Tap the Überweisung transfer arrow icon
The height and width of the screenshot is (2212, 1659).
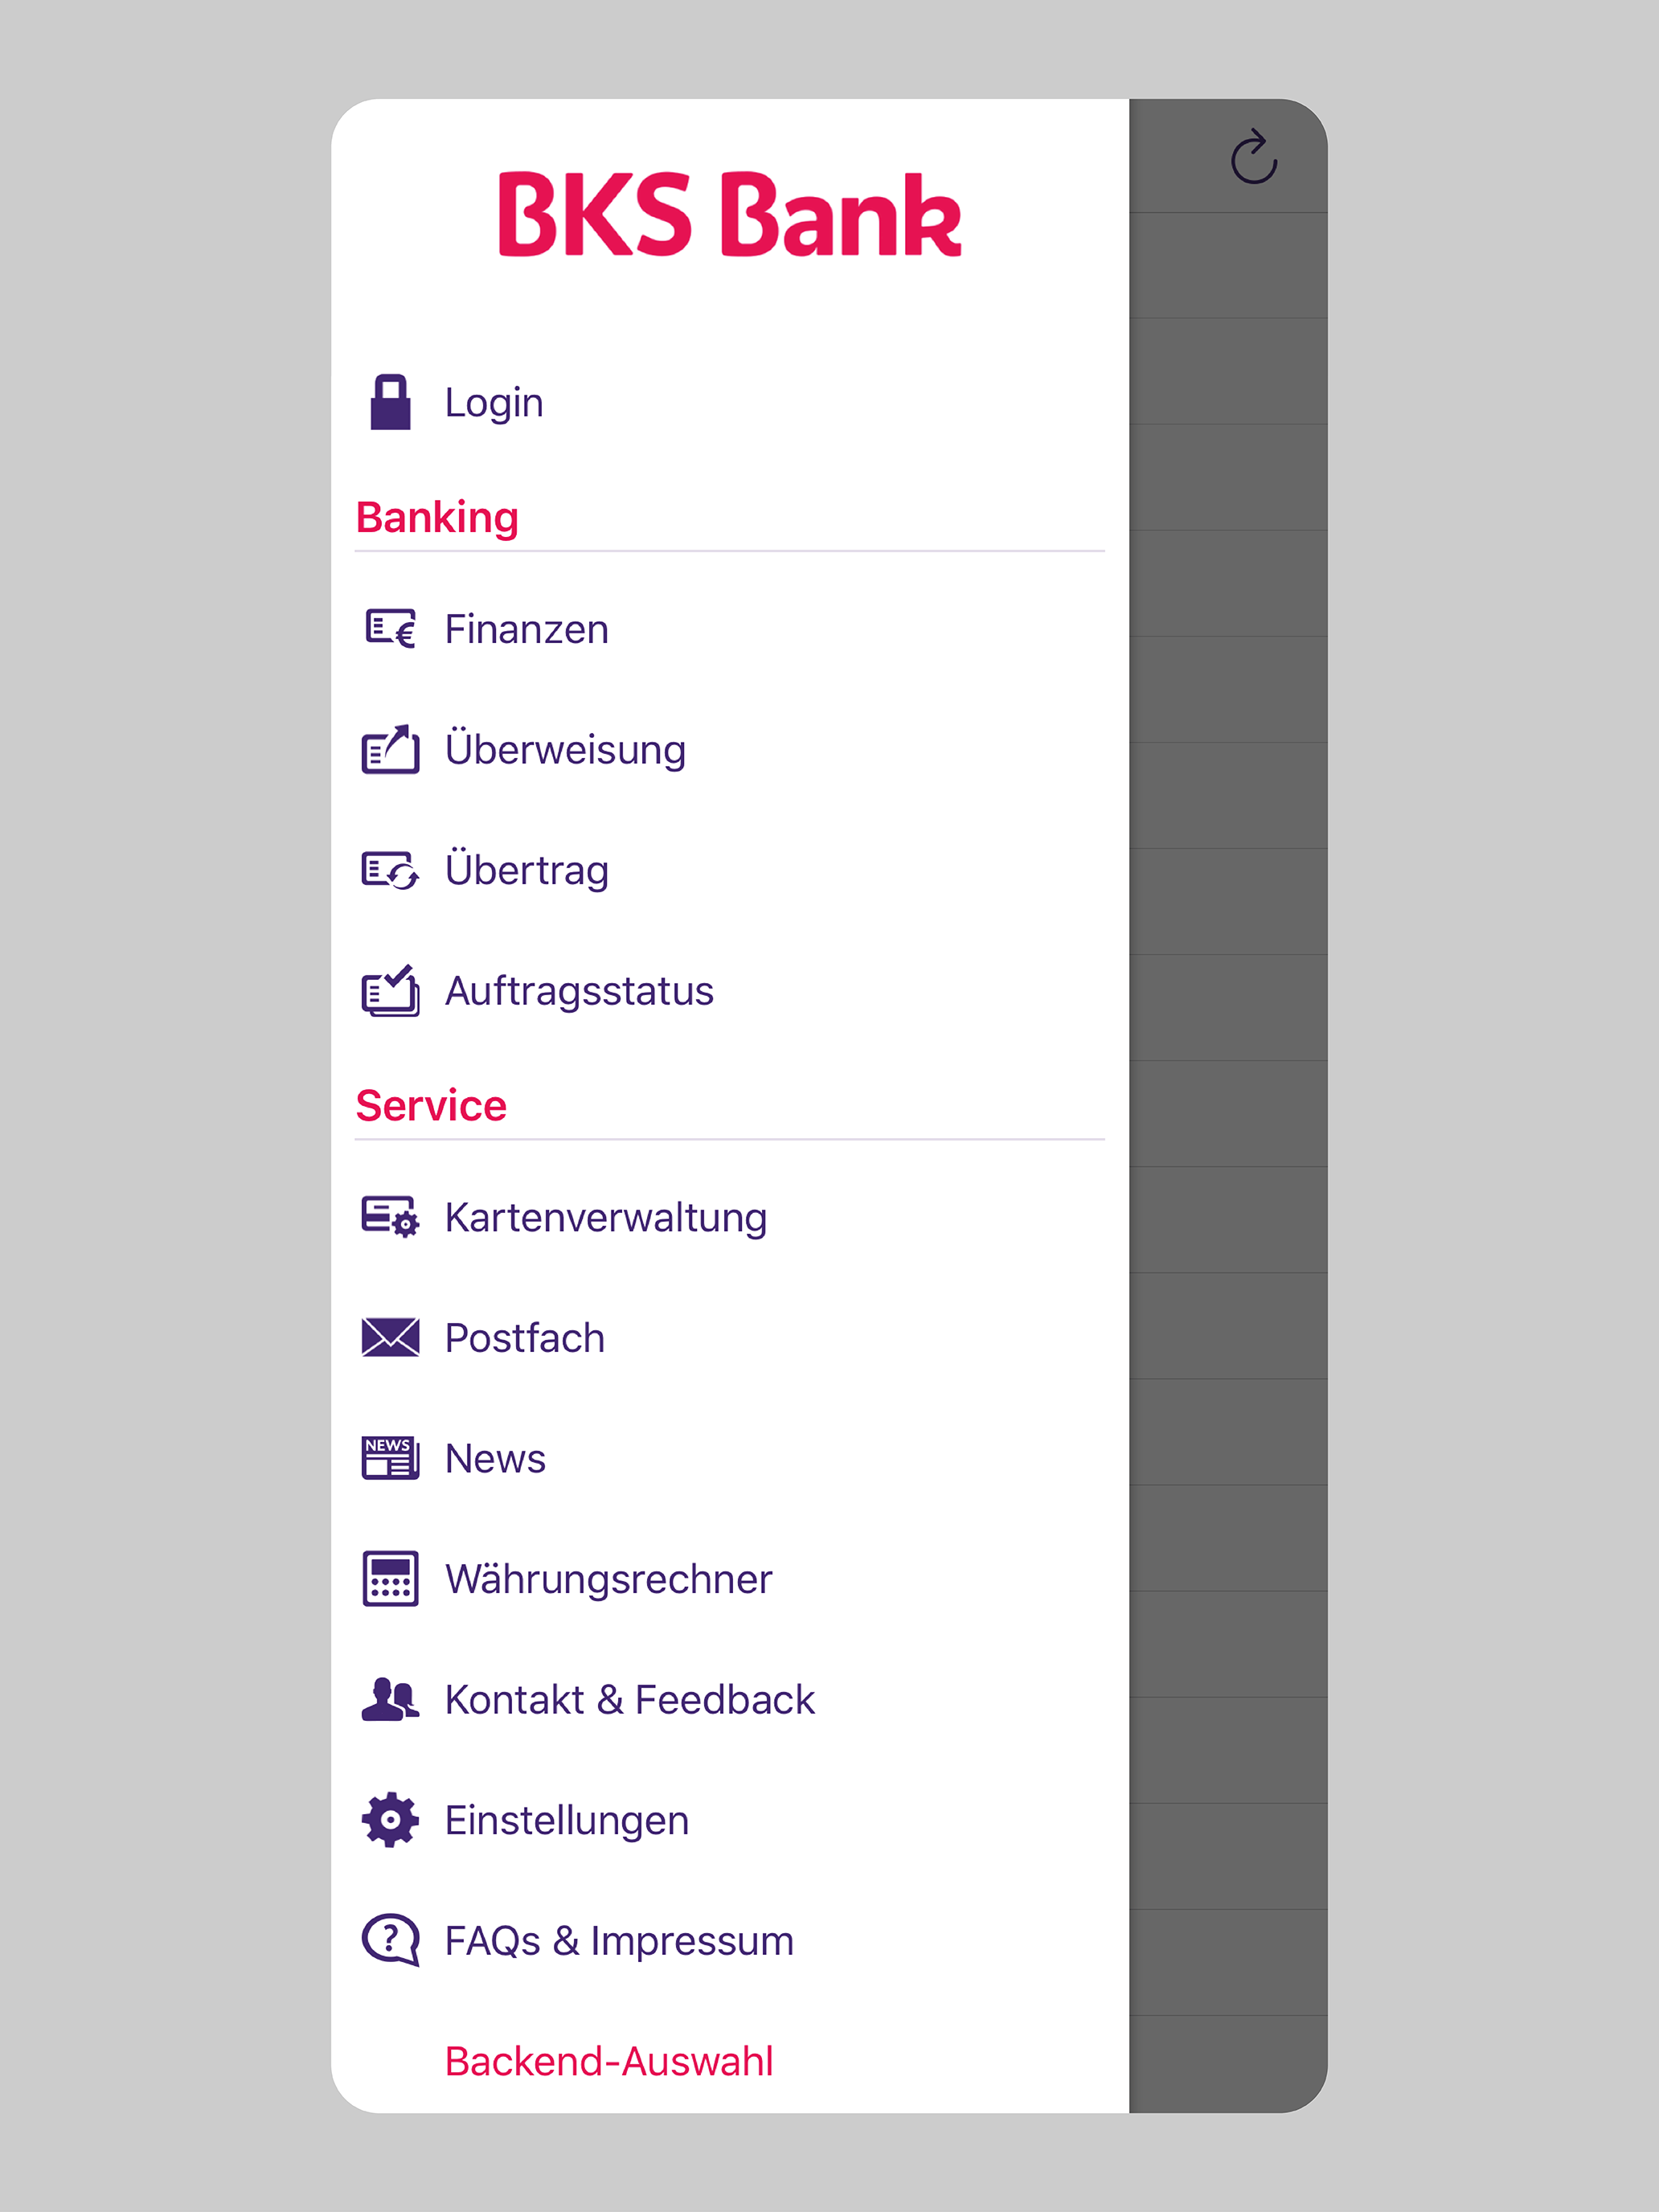(390, 749)
